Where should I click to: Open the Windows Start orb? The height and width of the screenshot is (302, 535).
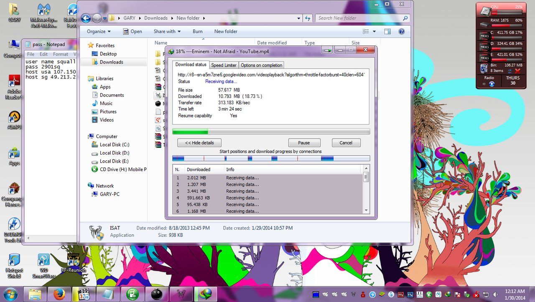(x=10, y=294)
